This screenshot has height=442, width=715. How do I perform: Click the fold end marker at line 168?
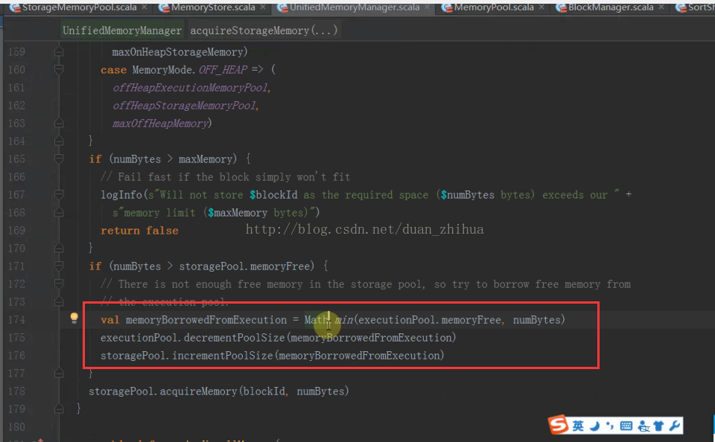click(x=59, y=212)
